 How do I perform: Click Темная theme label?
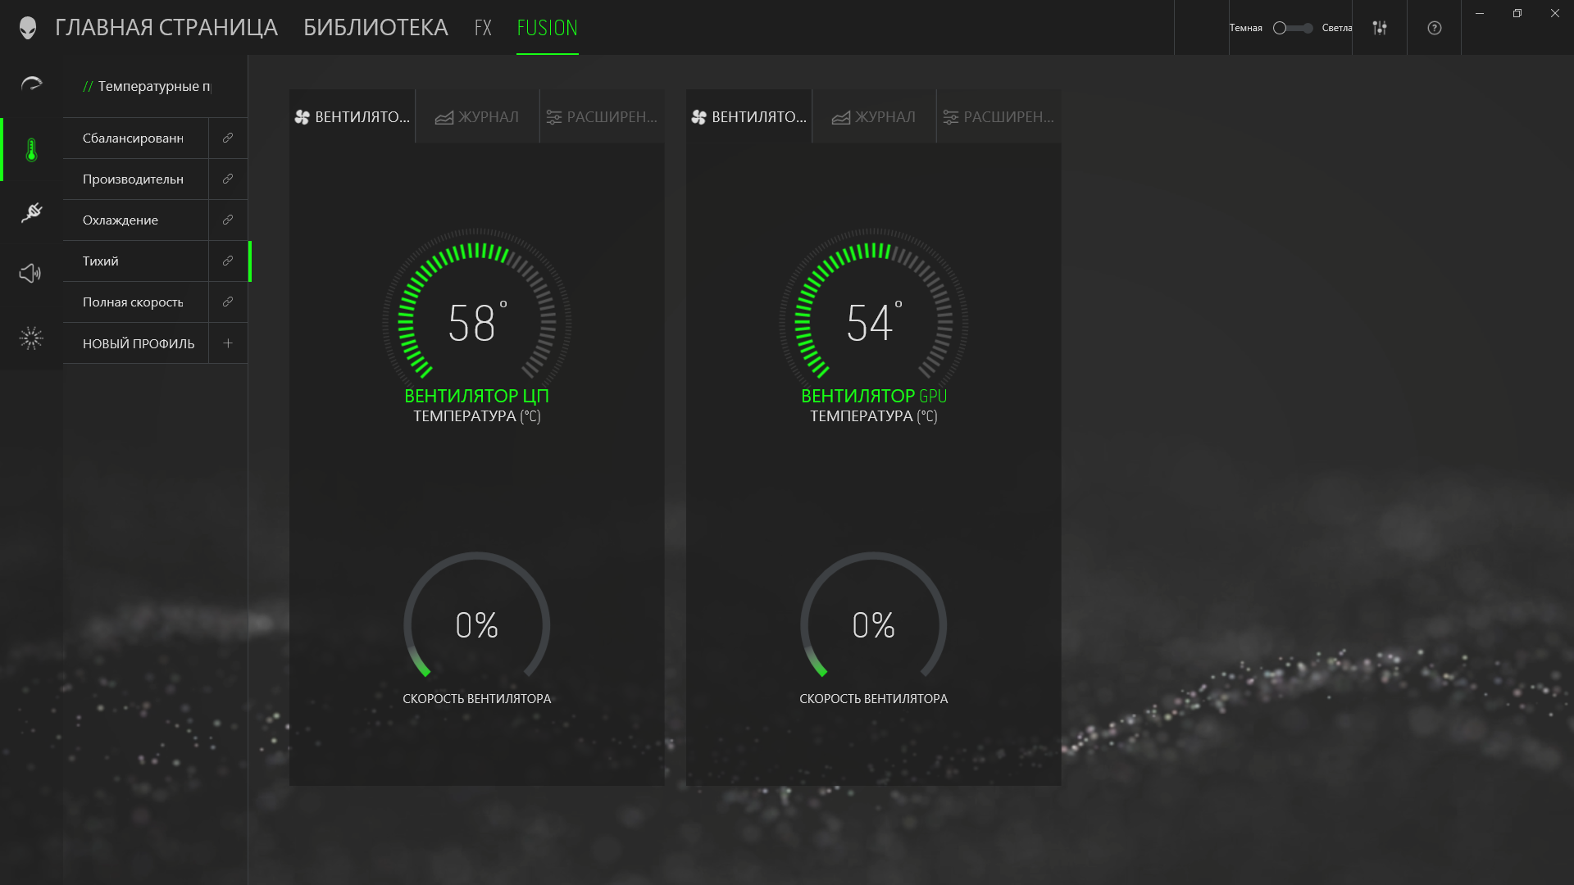click(x=1245, y=28)
